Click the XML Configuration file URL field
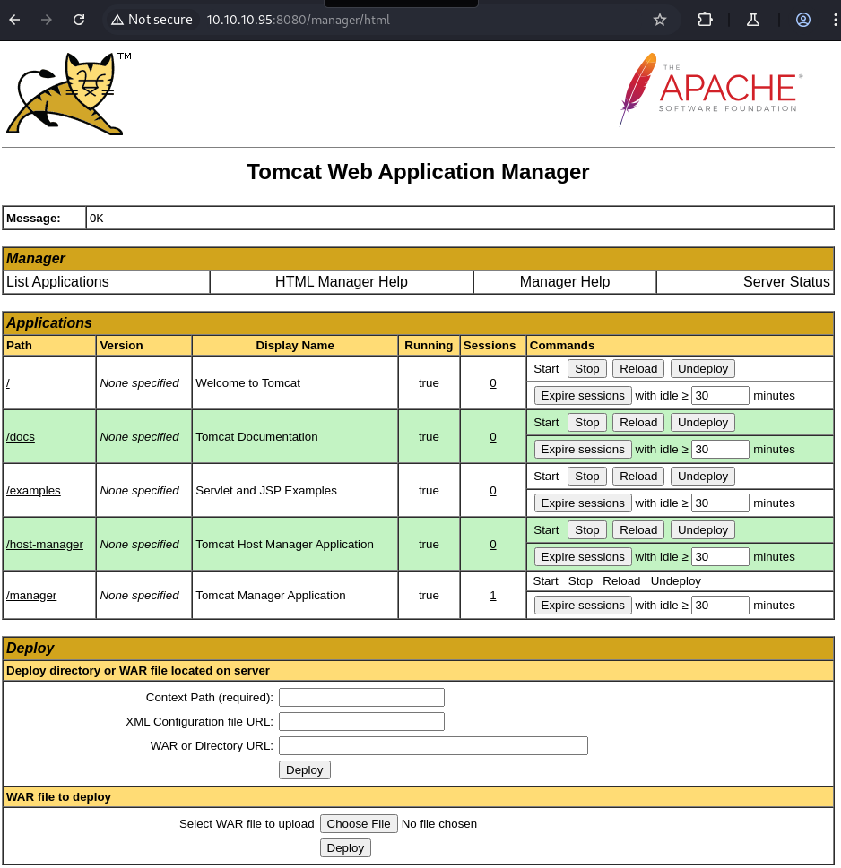This screenshot has height=868, width=841. pyautogui.click(x=362, y=721)
